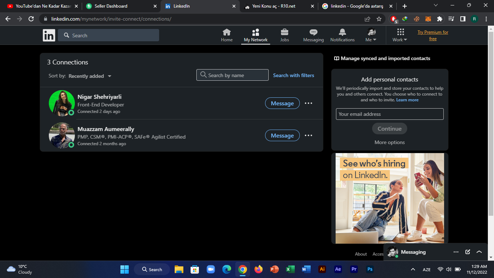Open Search with filters link
The width and height of the screenshot is (494, 278).
click(293, 75)
